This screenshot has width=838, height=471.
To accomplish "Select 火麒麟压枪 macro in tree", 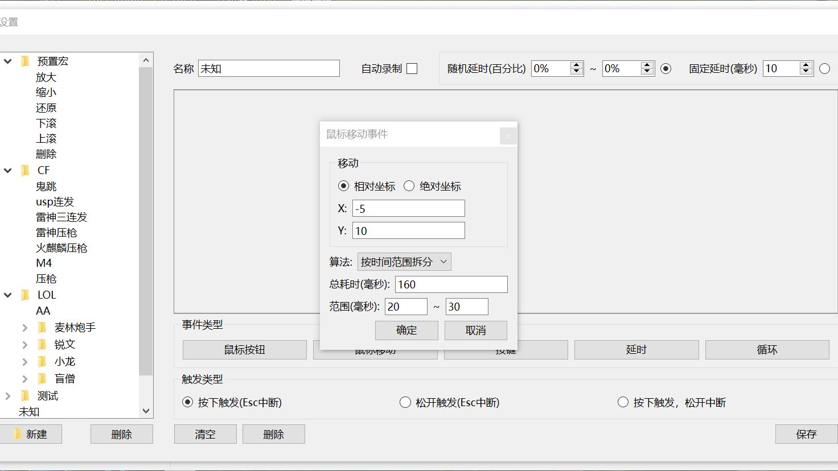I will [x=61, y=247].
